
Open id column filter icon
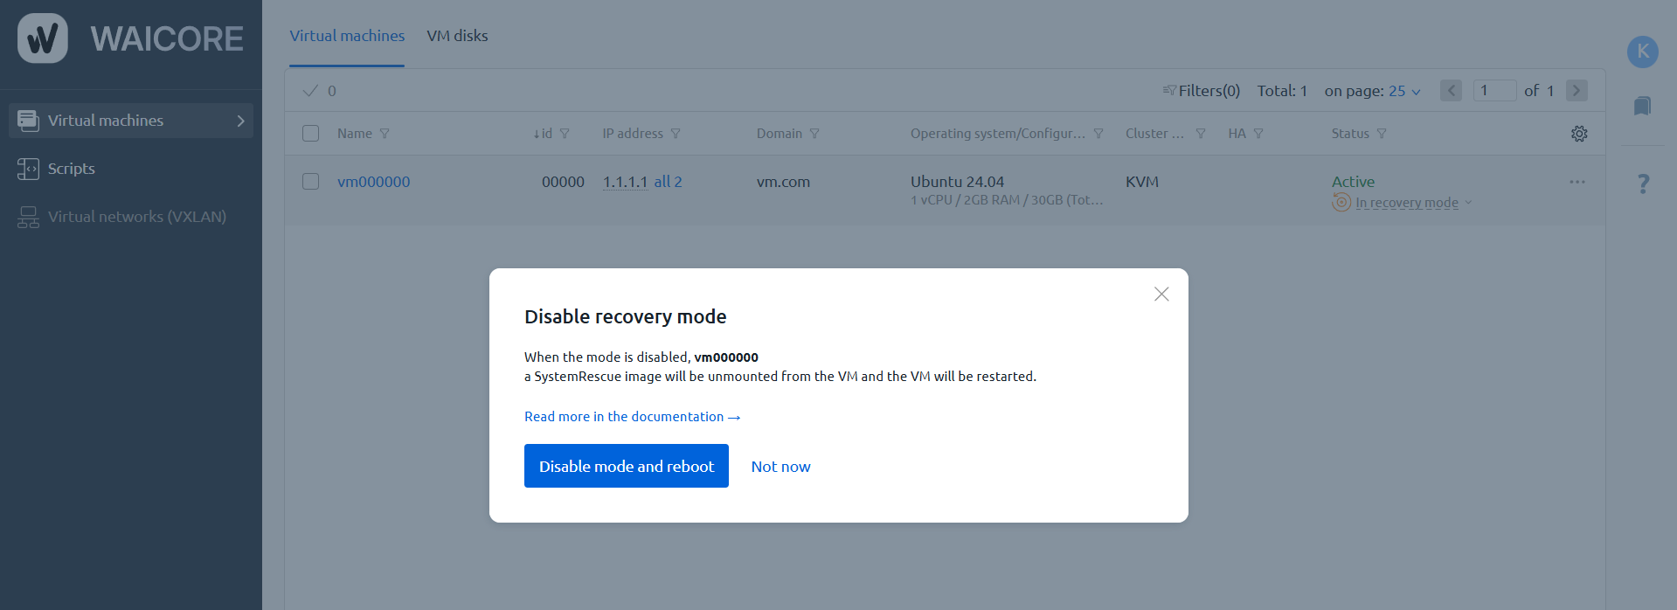coord(565,134)
